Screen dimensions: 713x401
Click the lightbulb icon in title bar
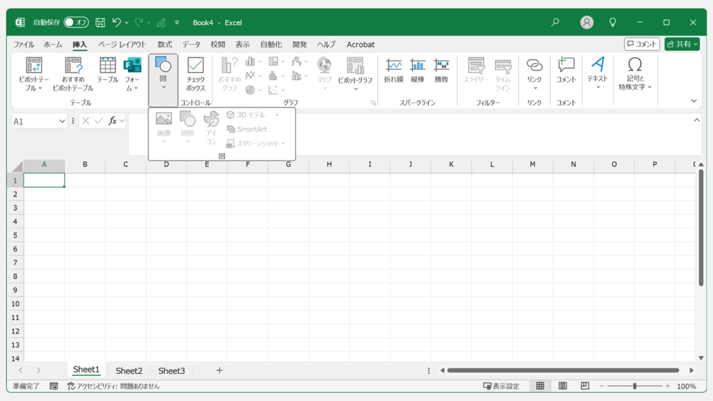point(613,22)
